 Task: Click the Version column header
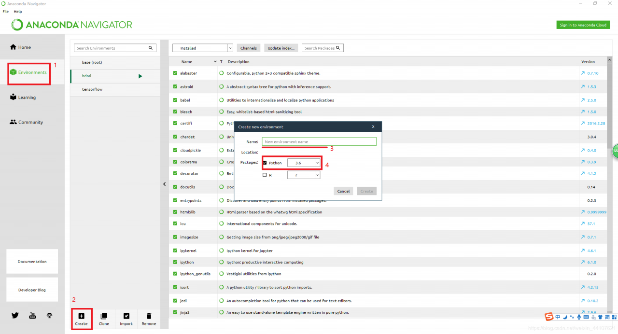[x=588, y=62]
